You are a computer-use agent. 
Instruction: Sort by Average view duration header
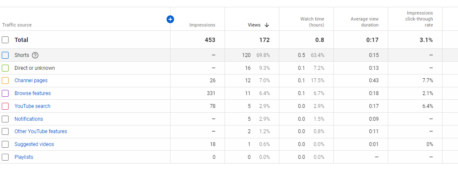[365, 22]
